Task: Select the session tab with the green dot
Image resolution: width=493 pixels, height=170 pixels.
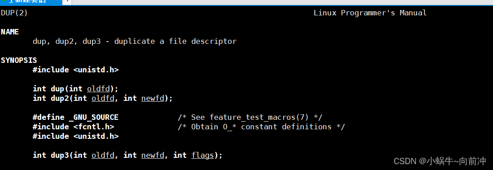Action: tap(30, 2)
